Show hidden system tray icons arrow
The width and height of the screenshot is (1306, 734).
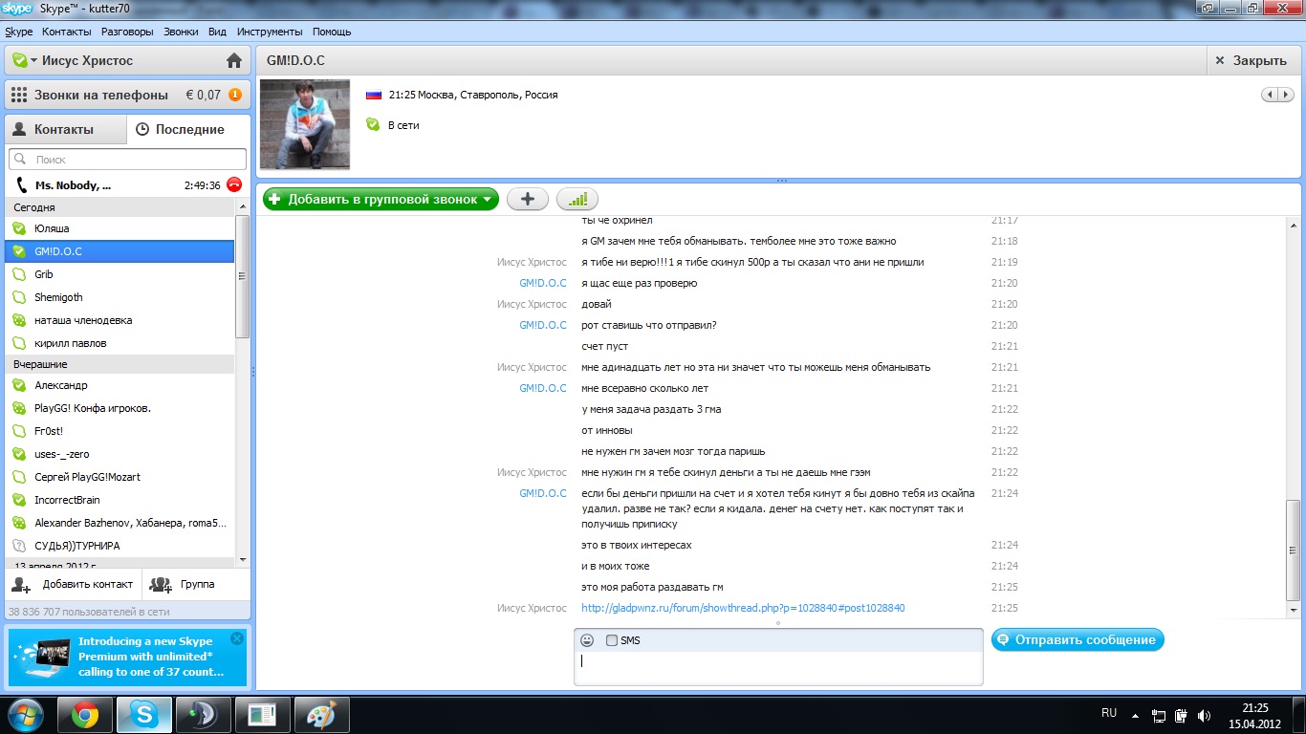click(1135, 715)
